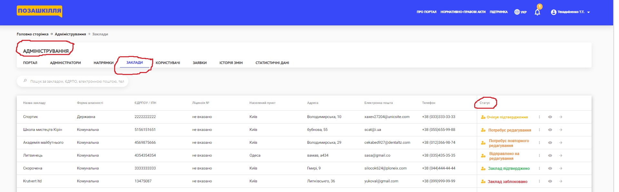Open the notifications bell

point(537,12)
